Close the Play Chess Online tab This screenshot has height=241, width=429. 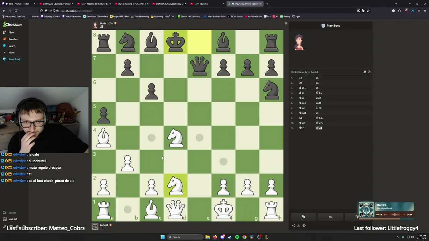pos(261,4)
